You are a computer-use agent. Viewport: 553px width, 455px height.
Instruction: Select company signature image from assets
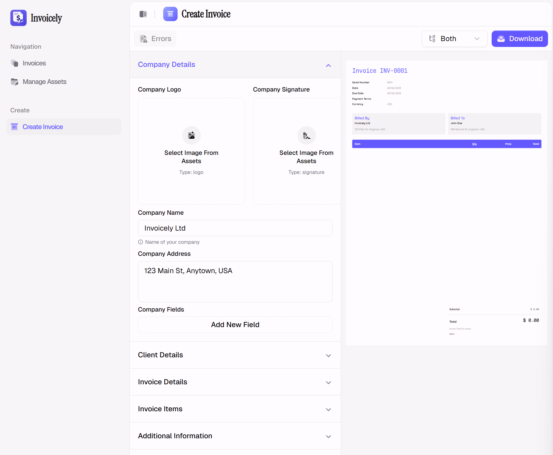click(297, 151)
